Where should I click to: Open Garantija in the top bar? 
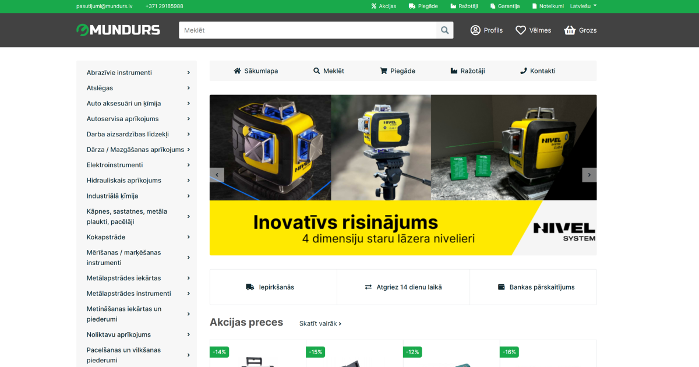tap(504, 6)
